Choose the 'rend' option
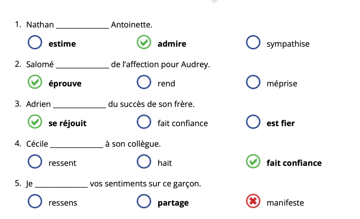The width and height of the screenshot is (360, 219). [x=144, y=82]
